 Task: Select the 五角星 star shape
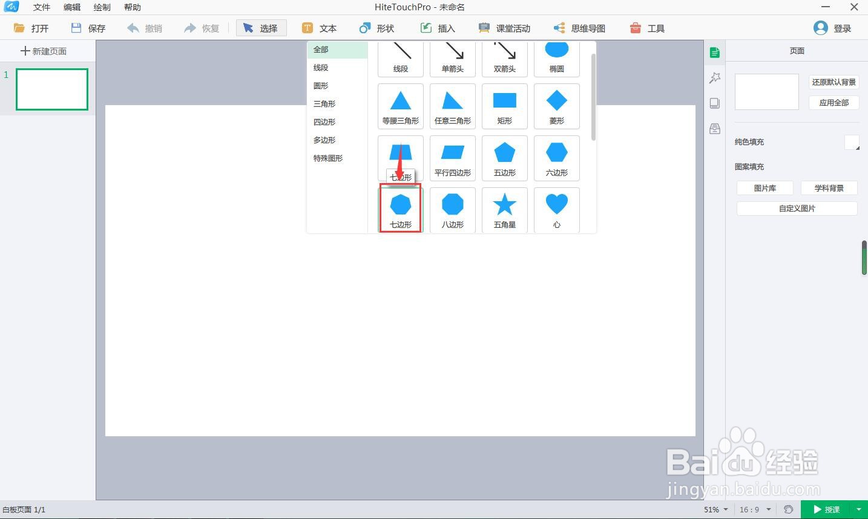coord(505,210)
